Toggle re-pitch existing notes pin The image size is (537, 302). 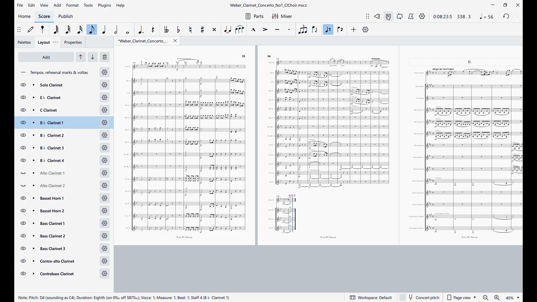pyautogui.click(x=42, y=29)
